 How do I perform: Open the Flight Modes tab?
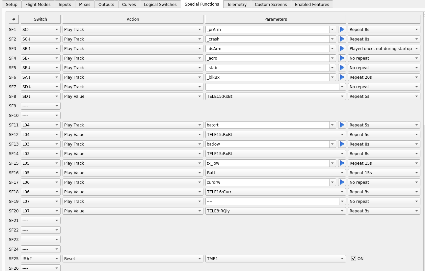point(38,5)
